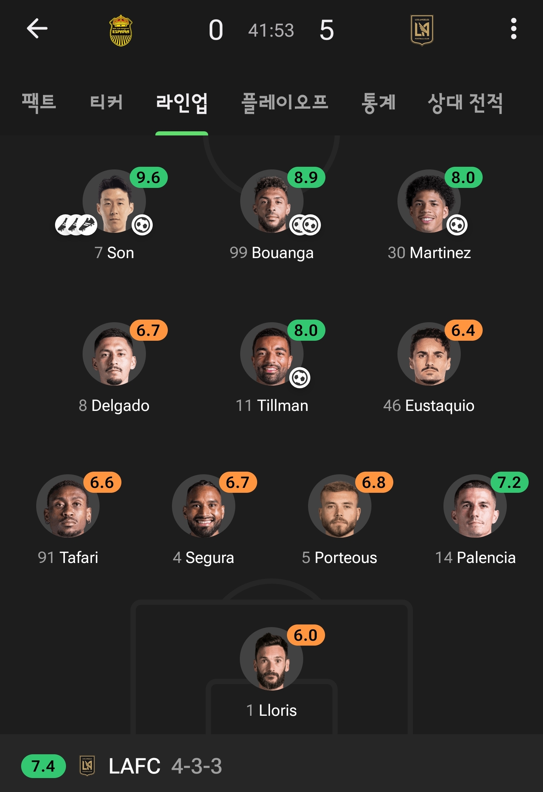The height and width of the screenshot is (792, 543).
Task: Open Son's player photo
Action: pyautogui.click(x=114, y=202)
